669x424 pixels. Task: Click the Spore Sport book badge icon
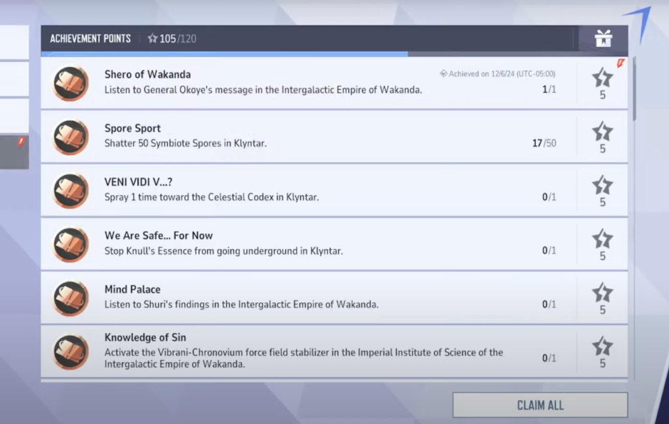pyautogui.click(x=71, y=137)
